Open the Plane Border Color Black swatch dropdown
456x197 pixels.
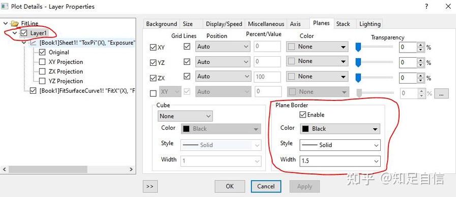coord(340,129)
